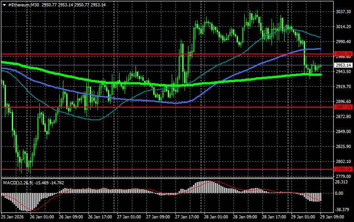Select the current price label 2953.14

pyautogui.click(x=343, y=65)
